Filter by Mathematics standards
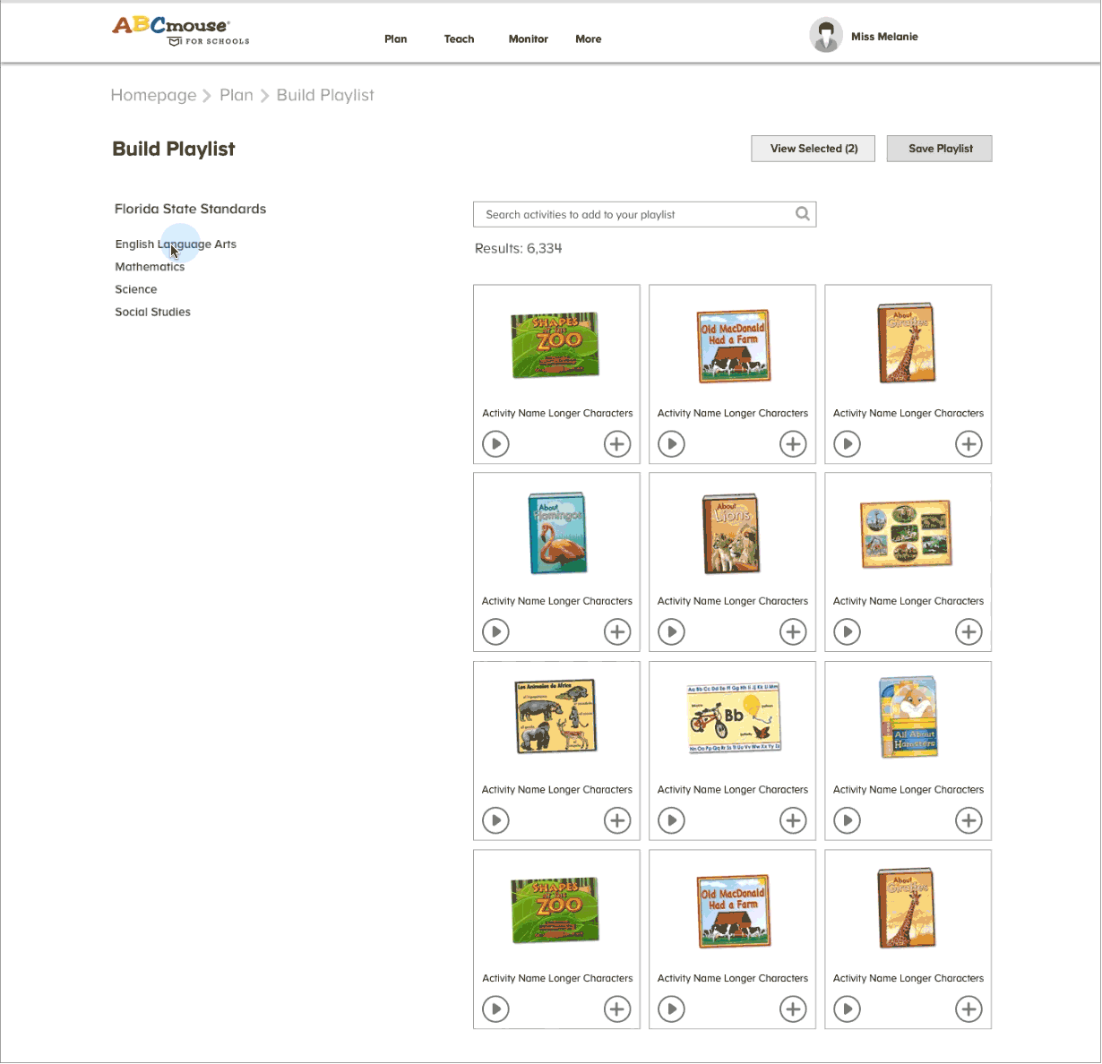The height and width of the screenshot is (1064, 1102). pos(150,267)
